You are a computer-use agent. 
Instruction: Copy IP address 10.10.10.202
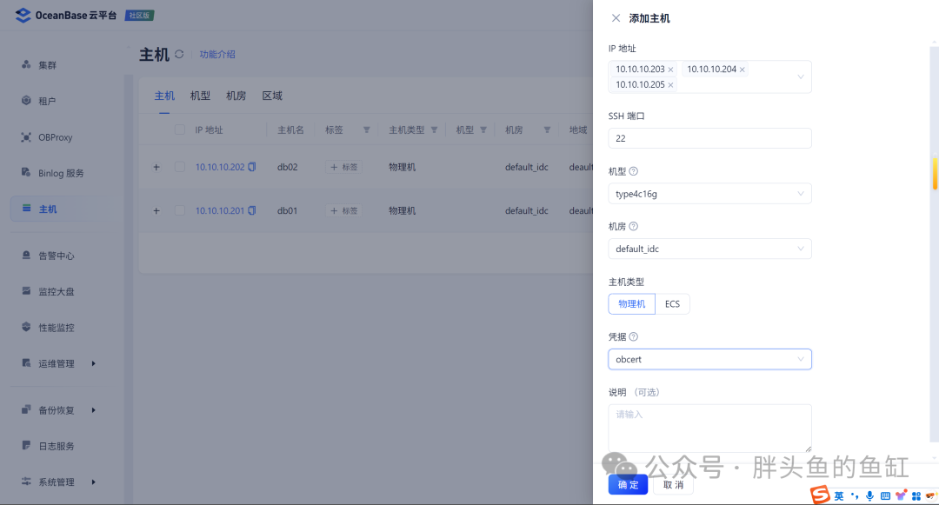(x=252, y=167)
